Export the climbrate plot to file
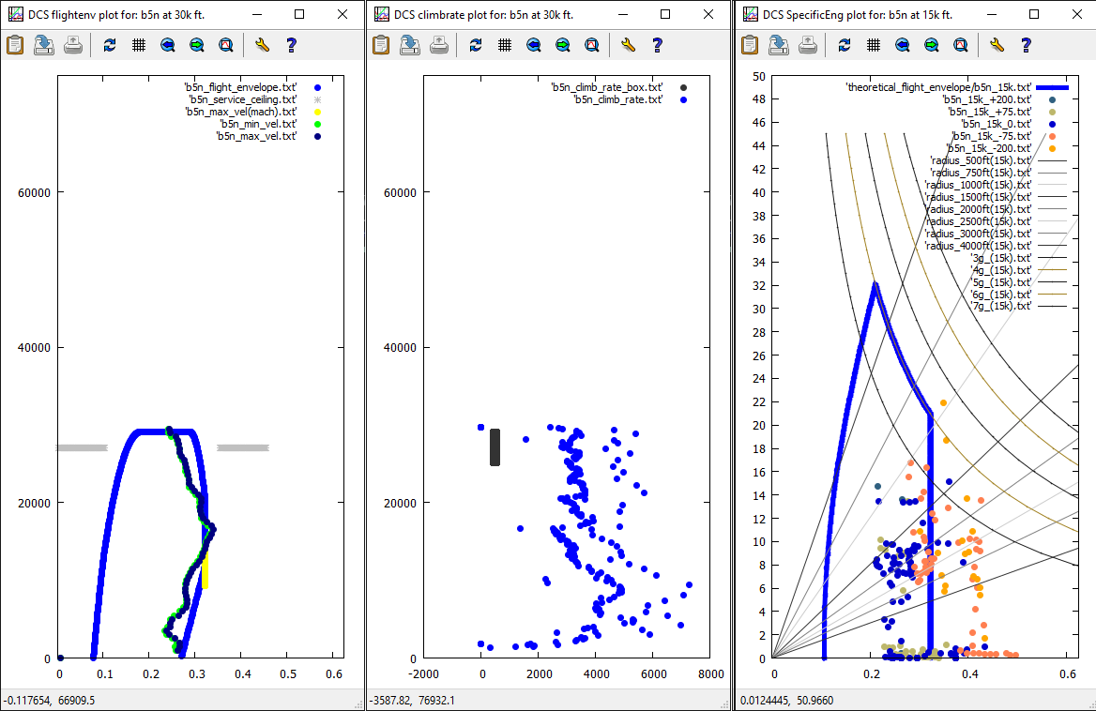This screenshot has height=711, width=1096. tap(410, 44)
